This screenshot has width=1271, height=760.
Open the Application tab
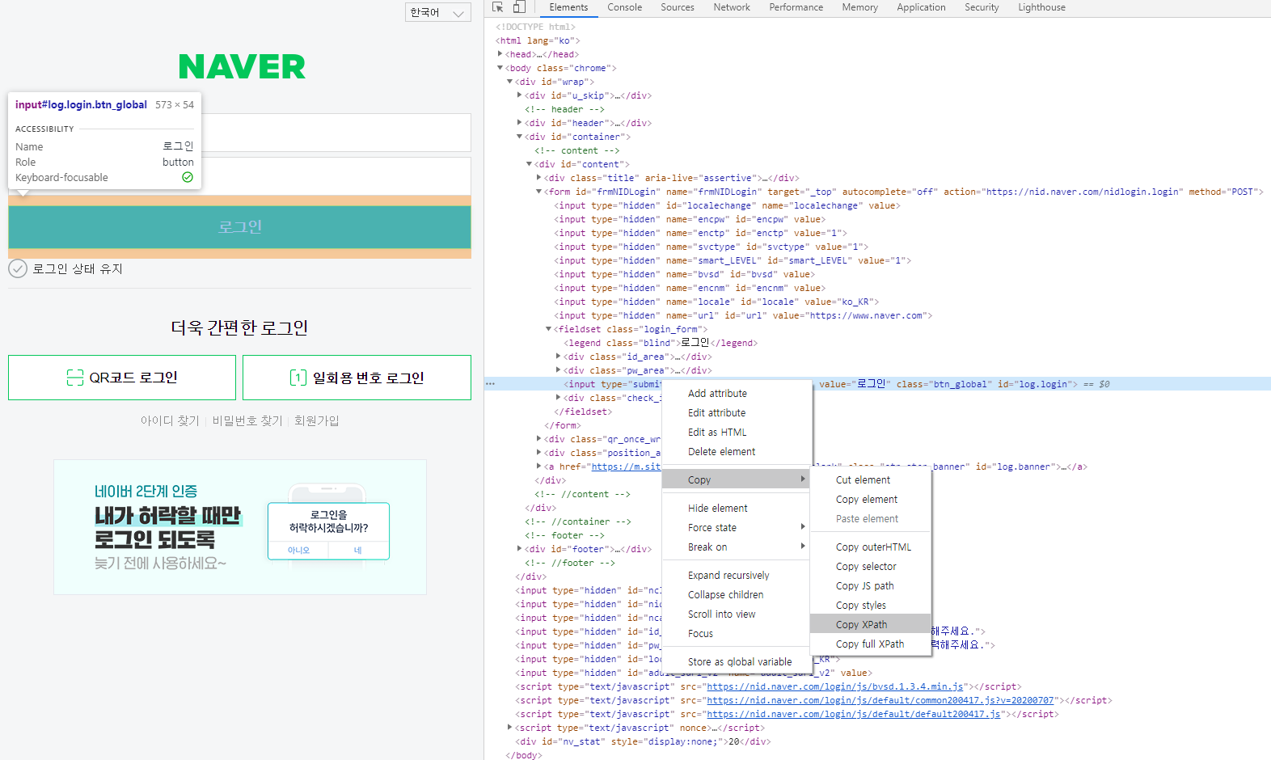(921, 7)
